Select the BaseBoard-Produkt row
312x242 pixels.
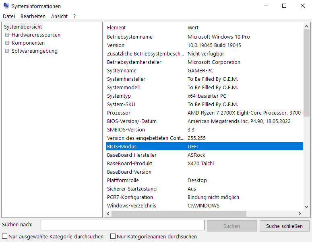pos(205,163)
